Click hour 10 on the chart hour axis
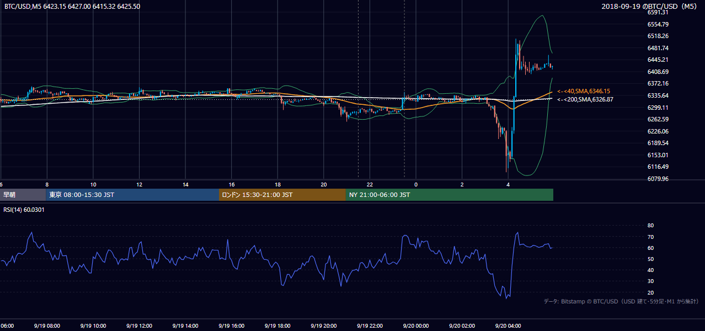 point(93,184)
